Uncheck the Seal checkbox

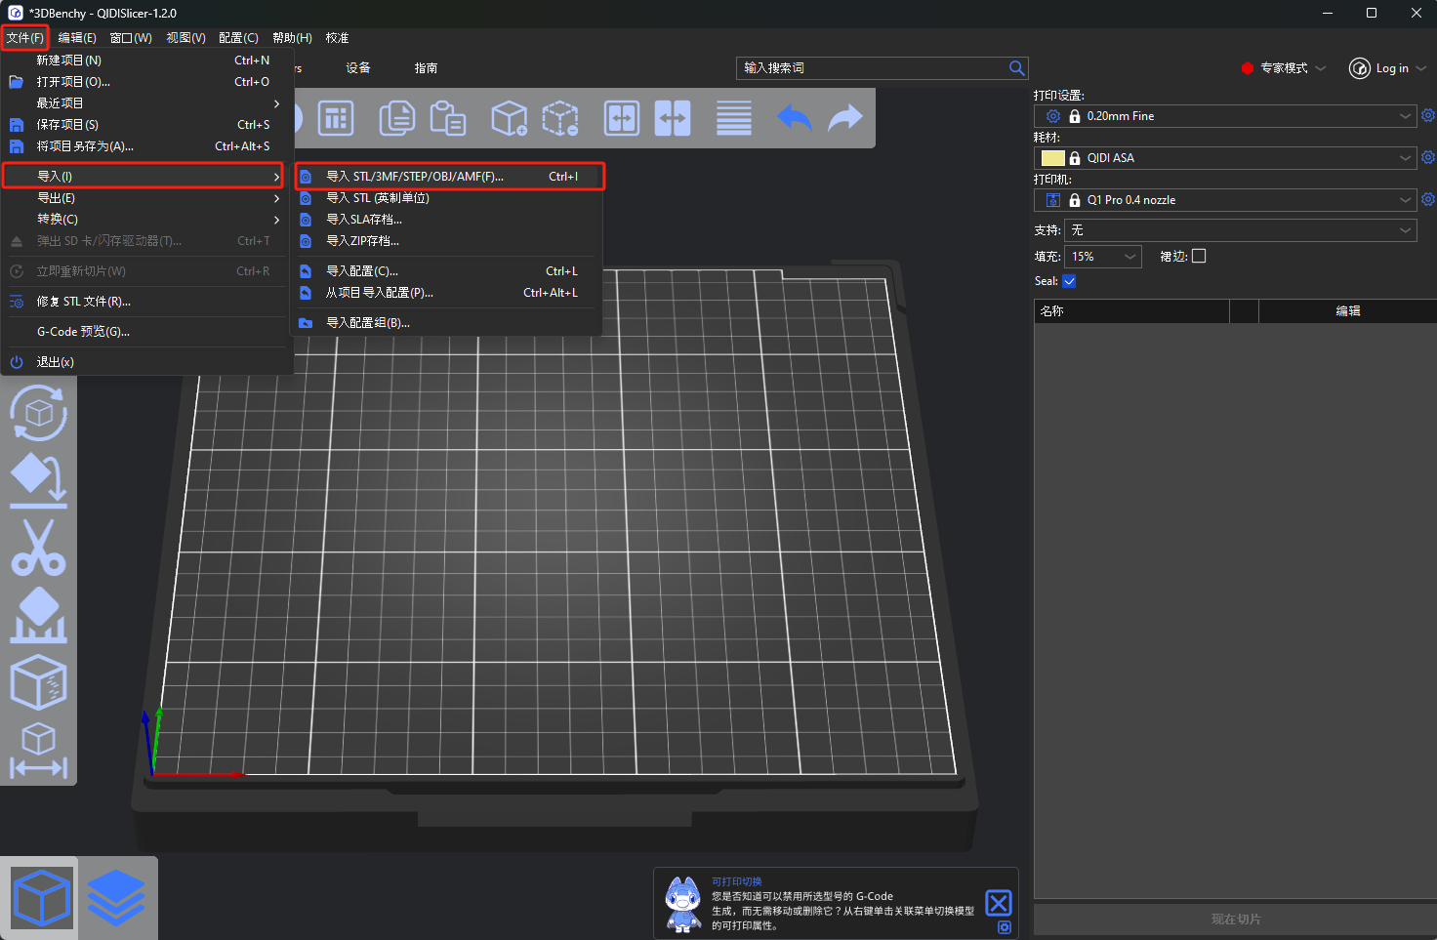point(1069,281)
